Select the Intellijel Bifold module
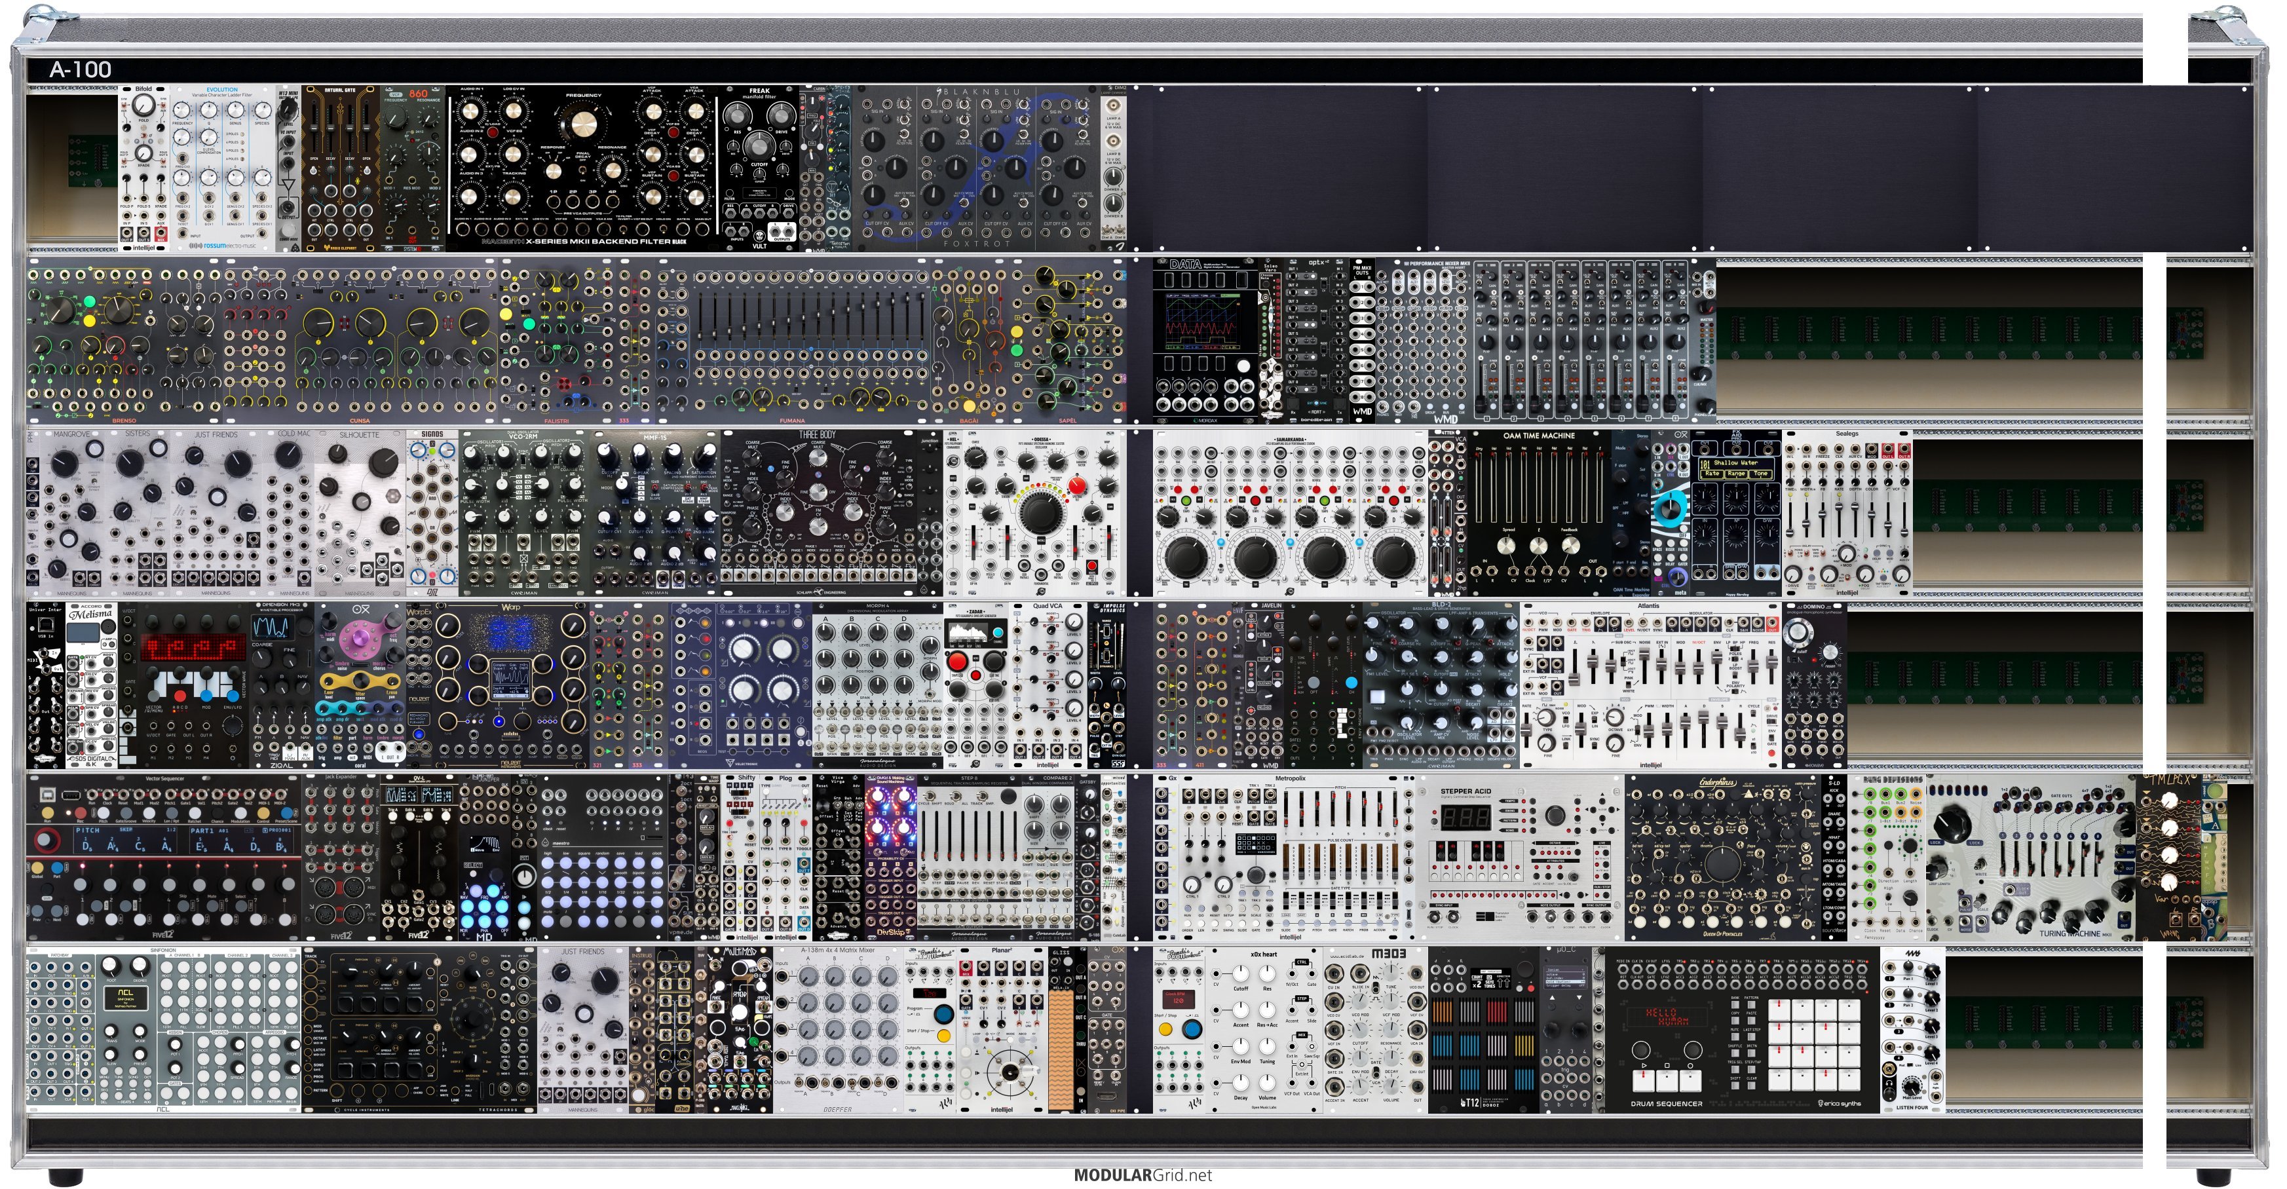This screenshot has height=1189, width=2287. pyautogui.click(x=144, y=169)
